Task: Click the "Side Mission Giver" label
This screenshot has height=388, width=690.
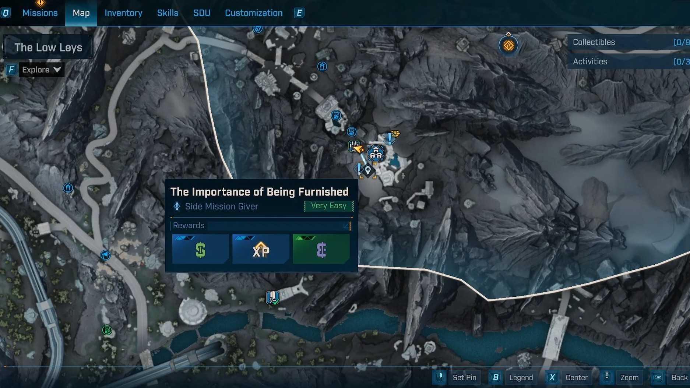Action: click(222, 207)
